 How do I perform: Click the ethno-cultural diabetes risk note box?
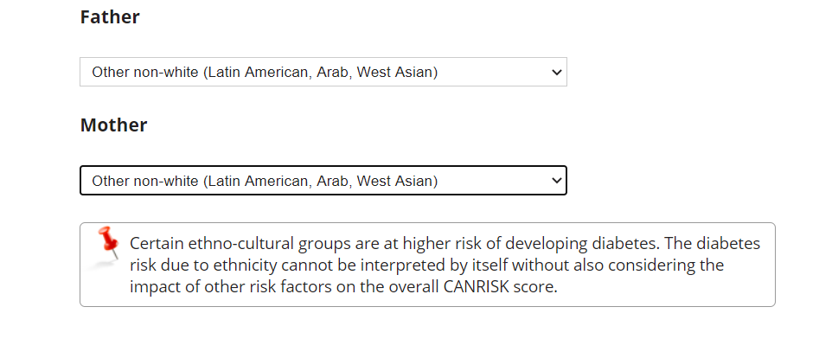point(427,265)
